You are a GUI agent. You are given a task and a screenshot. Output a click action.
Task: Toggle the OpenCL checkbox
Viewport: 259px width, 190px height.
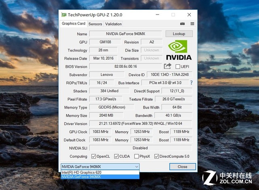click(x=93, y=156)
